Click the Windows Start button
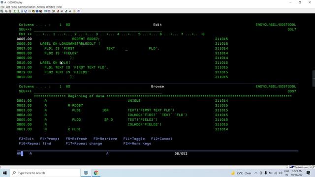315x177 pixels. (x=5, y=173)
